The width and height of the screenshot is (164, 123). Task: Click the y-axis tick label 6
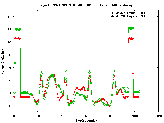pos(10,68)
